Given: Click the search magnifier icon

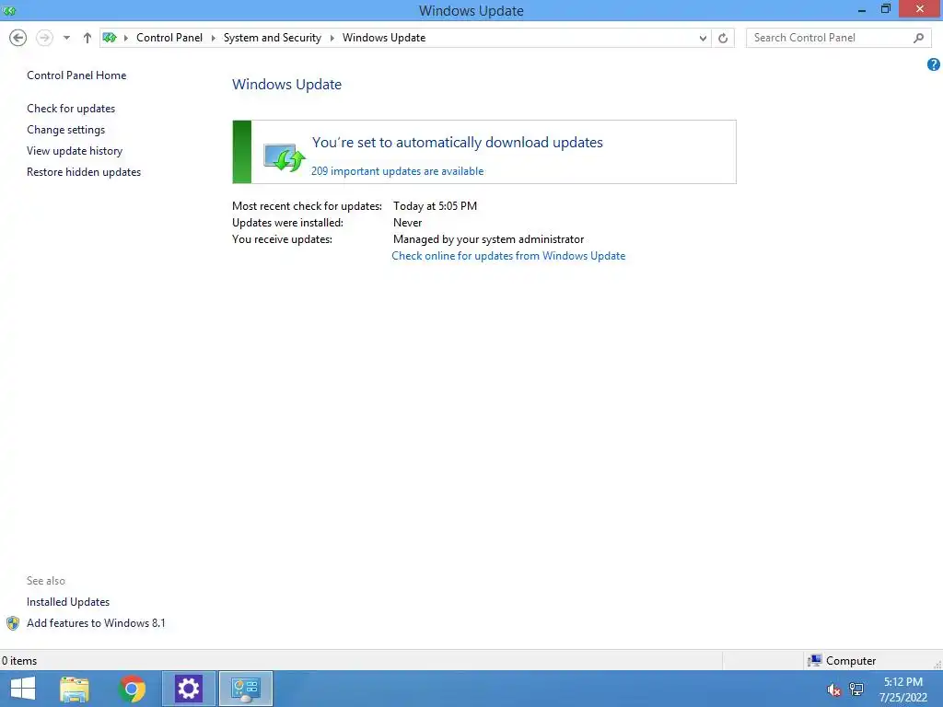Looking at the screenshot, I should [x=918, y=38].
